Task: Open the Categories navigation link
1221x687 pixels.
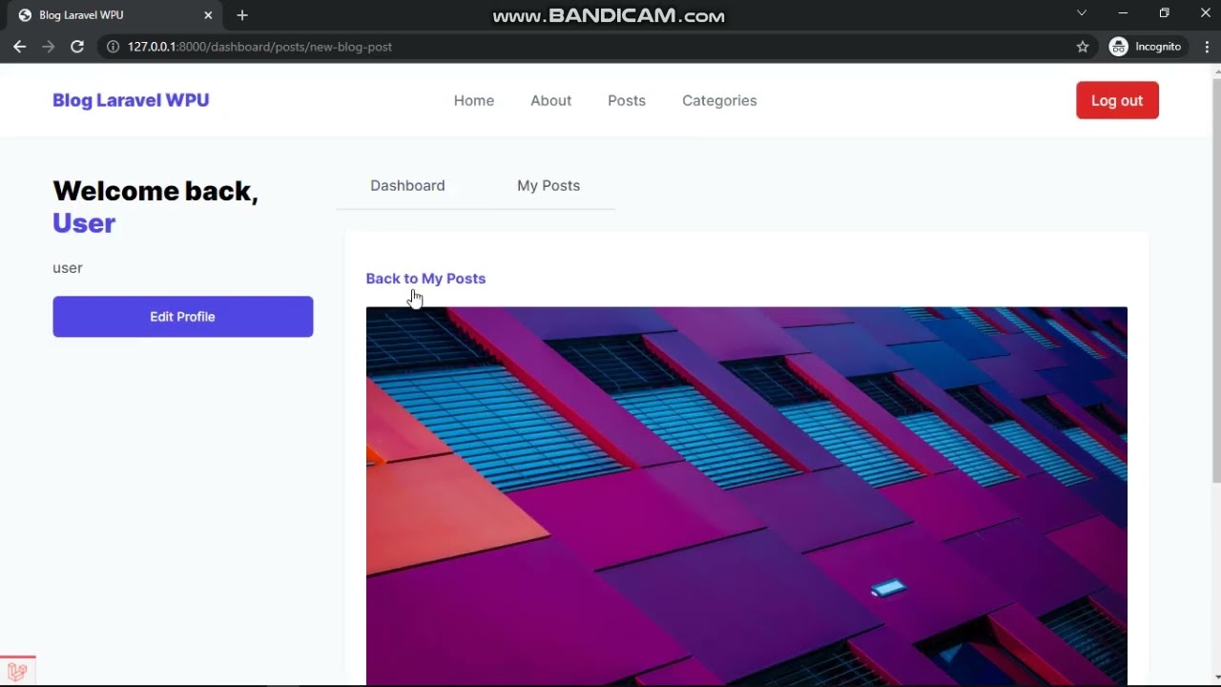Action: point(719,100)
